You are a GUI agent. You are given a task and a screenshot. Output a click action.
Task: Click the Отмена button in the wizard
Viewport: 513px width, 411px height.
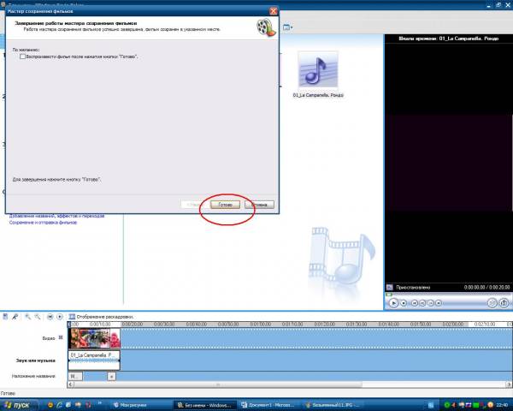click(x=259, y=205)
